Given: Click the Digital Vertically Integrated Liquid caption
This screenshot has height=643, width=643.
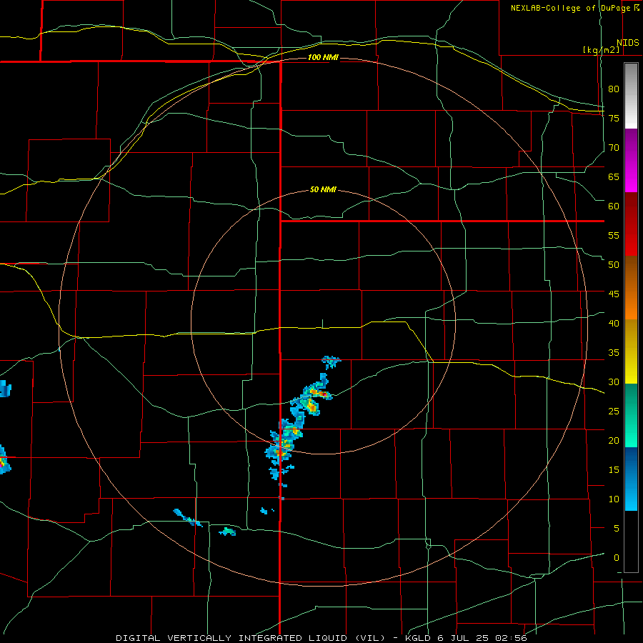Looking at the screenshot, I should pos(249,638).
